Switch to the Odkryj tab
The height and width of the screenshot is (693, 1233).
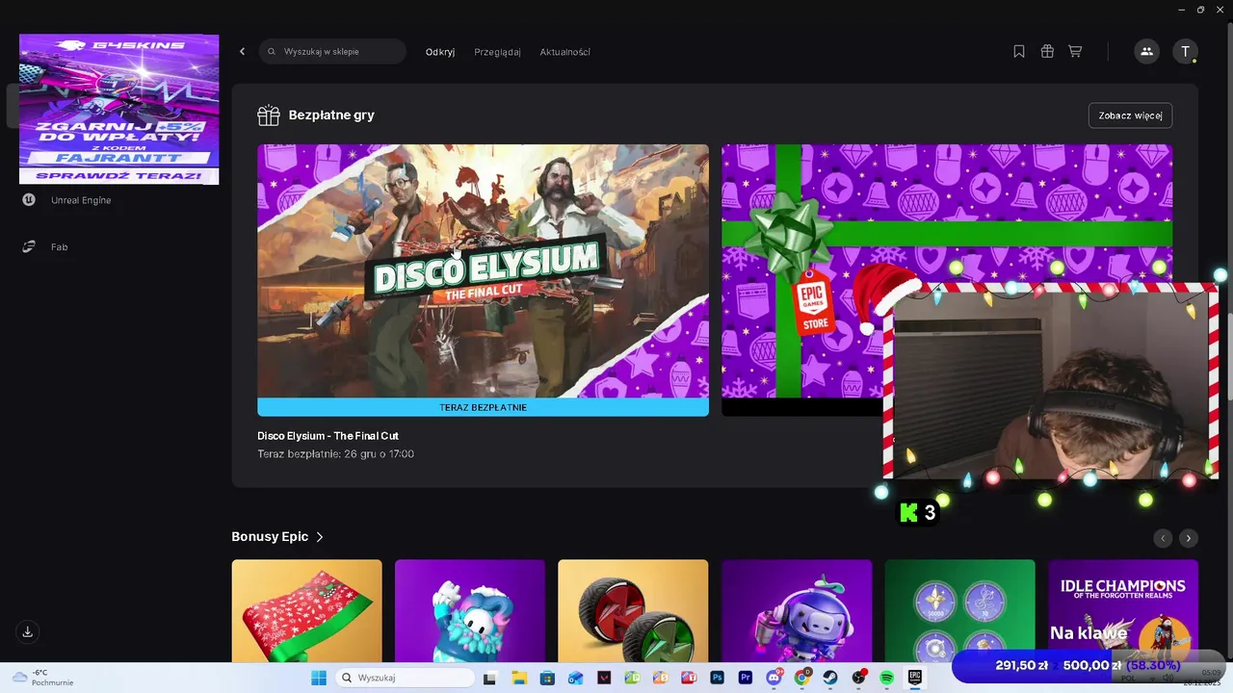[x=440, y=52]
